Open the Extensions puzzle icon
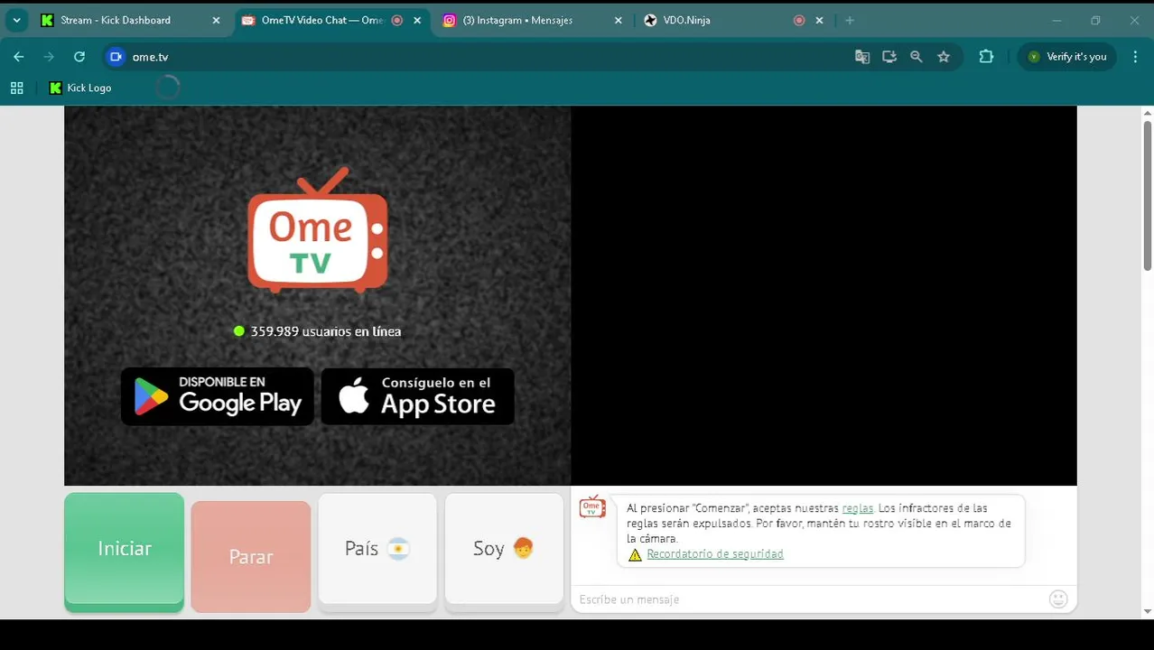Viewport: 1154px width, 650px height. (x=986, y=56)
